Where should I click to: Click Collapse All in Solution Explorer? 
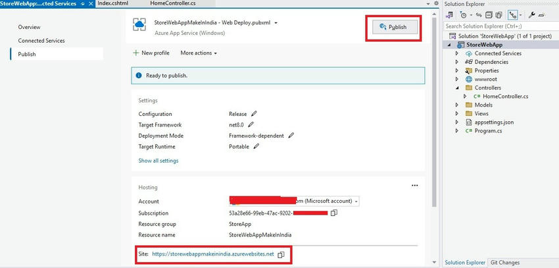coord(489,15)
